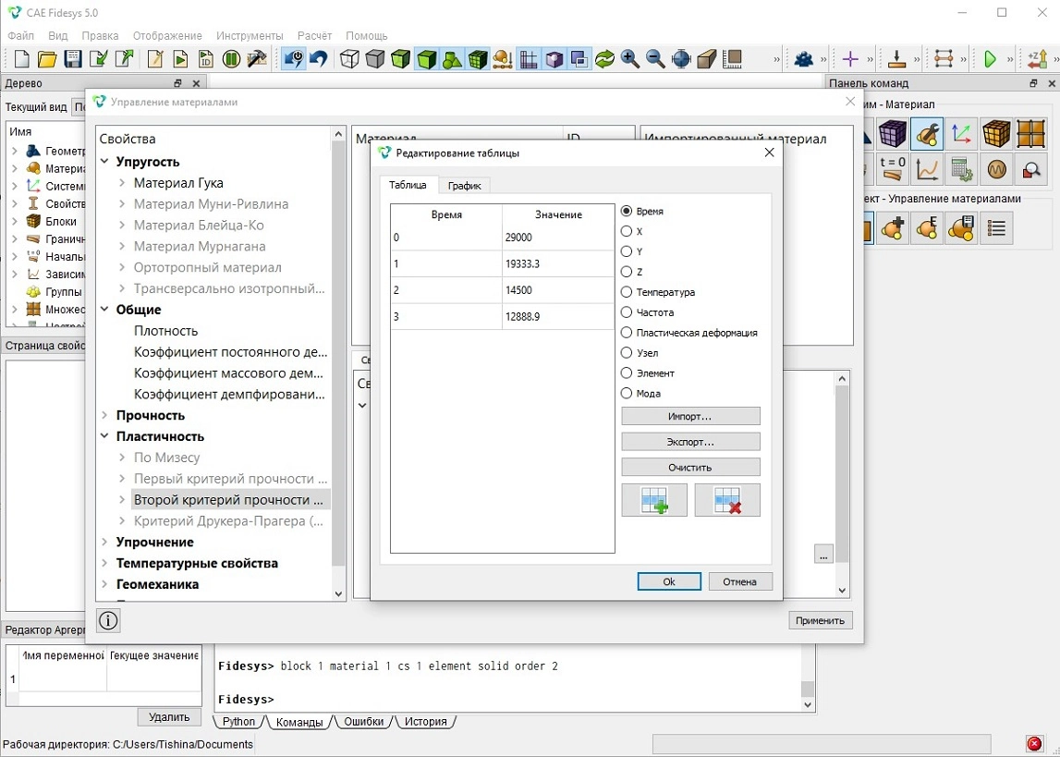Select the Время radio button
The width and height of the screenshot is (1060, 757).
(x=626, y=211)
